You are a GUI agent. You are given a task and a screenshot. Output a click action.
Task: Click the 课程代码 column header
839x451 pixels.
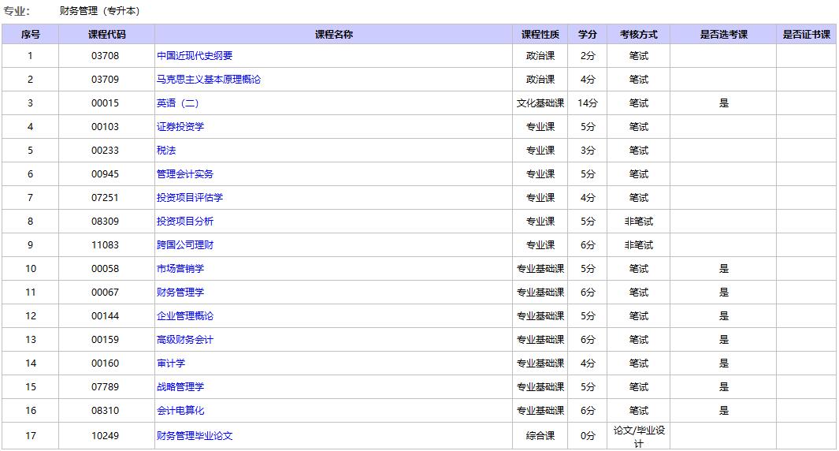[107, 34]
